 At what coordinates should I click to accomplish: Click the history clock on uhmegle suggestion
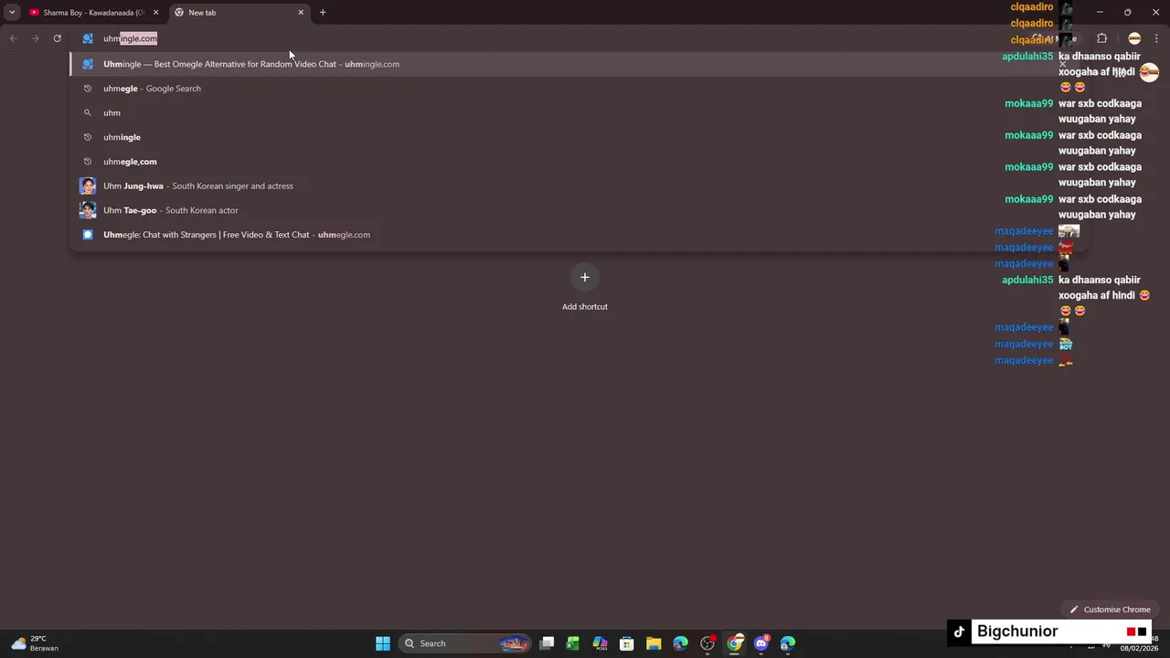[x=88, y=89]
